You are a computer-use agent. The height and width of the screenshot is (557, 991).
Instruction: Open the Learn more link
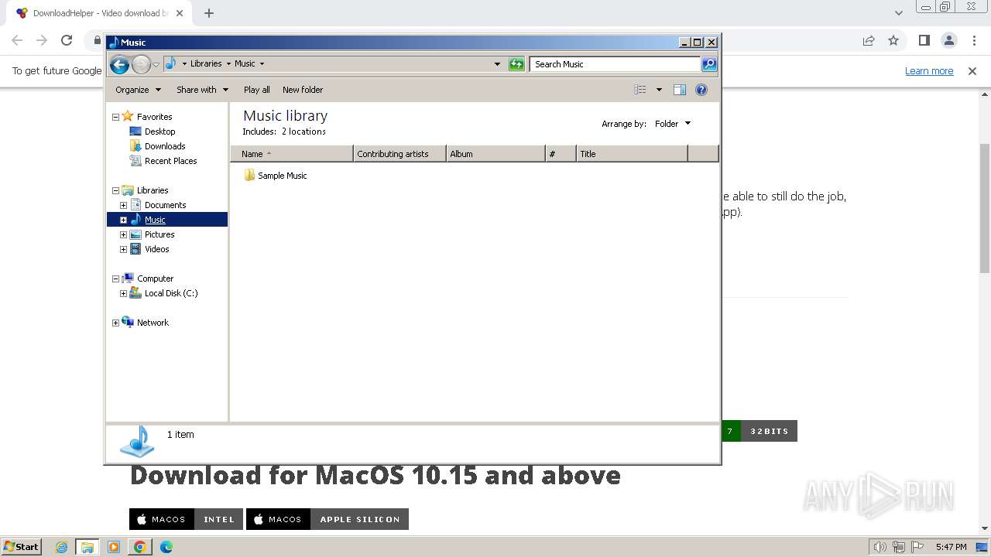(929, 71)
